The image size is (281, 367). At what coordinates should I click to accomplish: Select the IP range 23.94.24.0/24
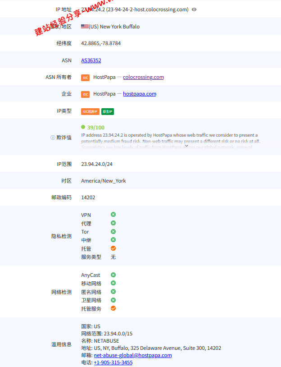tap(97, 164)
